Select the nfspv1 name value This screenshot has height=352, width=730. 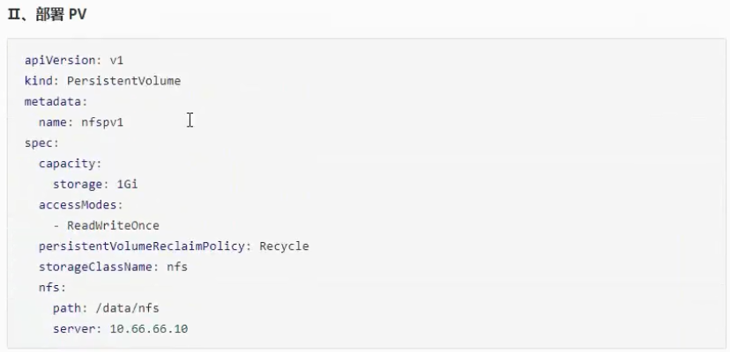102,122
